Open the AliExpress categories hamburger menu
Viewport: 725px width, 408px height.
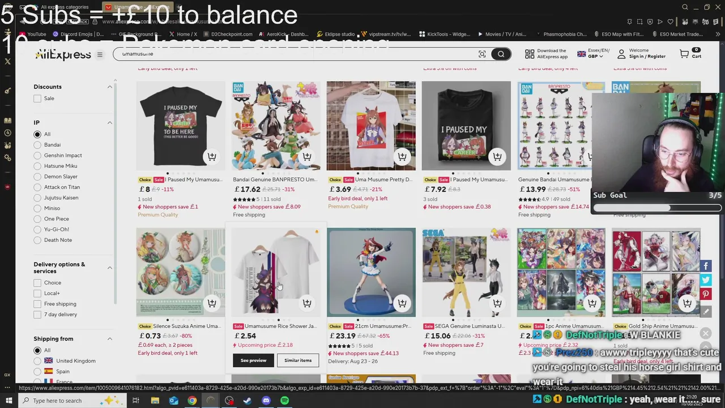(x=100, y=55)
